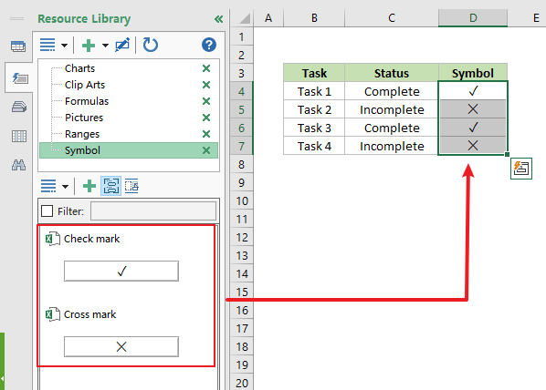This screenshot has height=390, width=546.
Task: Select the Symbol group
Action: [x=129, y=150]
